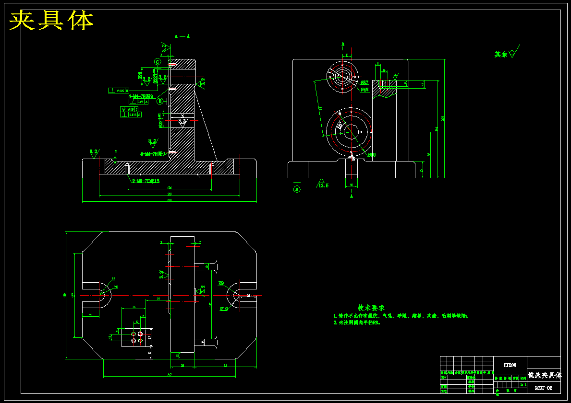
Task: Click the 2-M6-7H thread callout
Action: click(146, 181)
